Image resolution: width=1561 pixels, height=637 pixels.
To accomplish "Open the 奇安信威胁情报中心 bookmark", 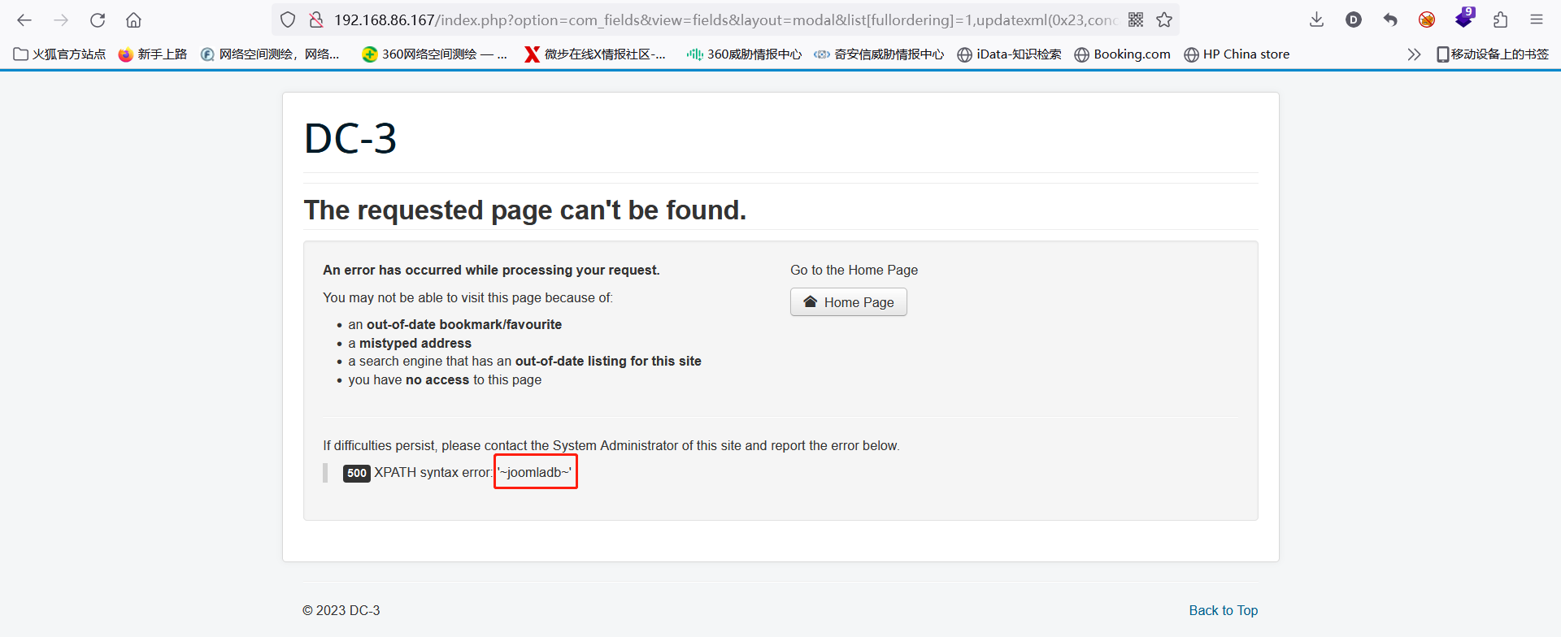I will click(880, 54).
